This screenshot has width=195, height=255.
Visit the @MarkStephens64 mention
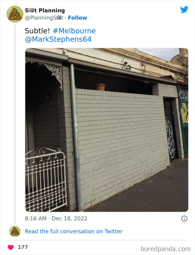pos(58,39)
